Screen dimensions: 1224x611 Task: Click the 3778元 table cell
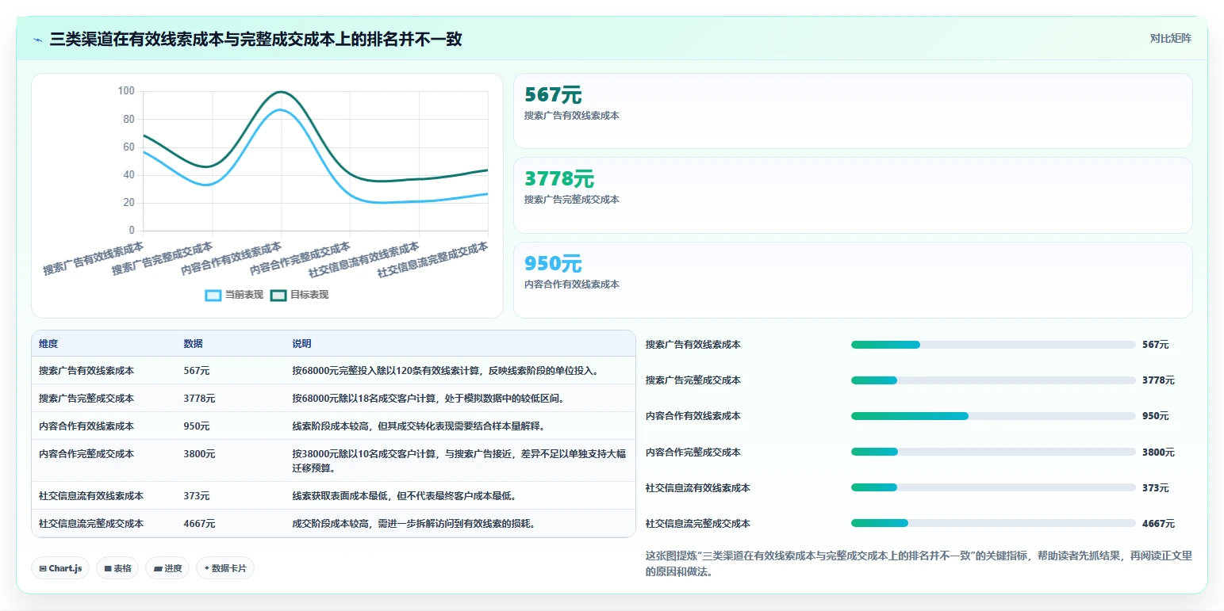pos(199,399)
